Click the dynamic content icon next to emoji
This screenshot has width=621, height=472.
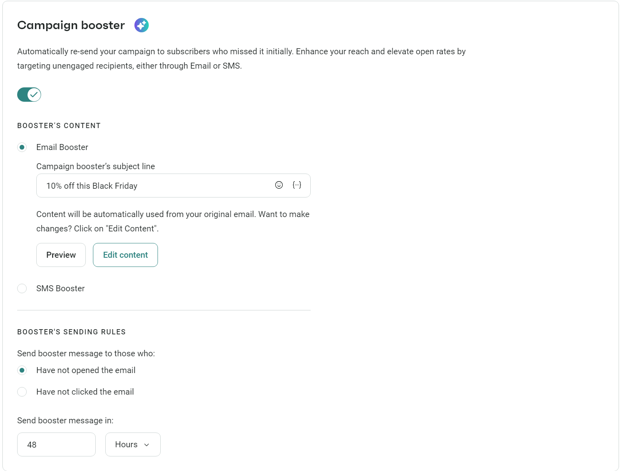pos(297,185)
